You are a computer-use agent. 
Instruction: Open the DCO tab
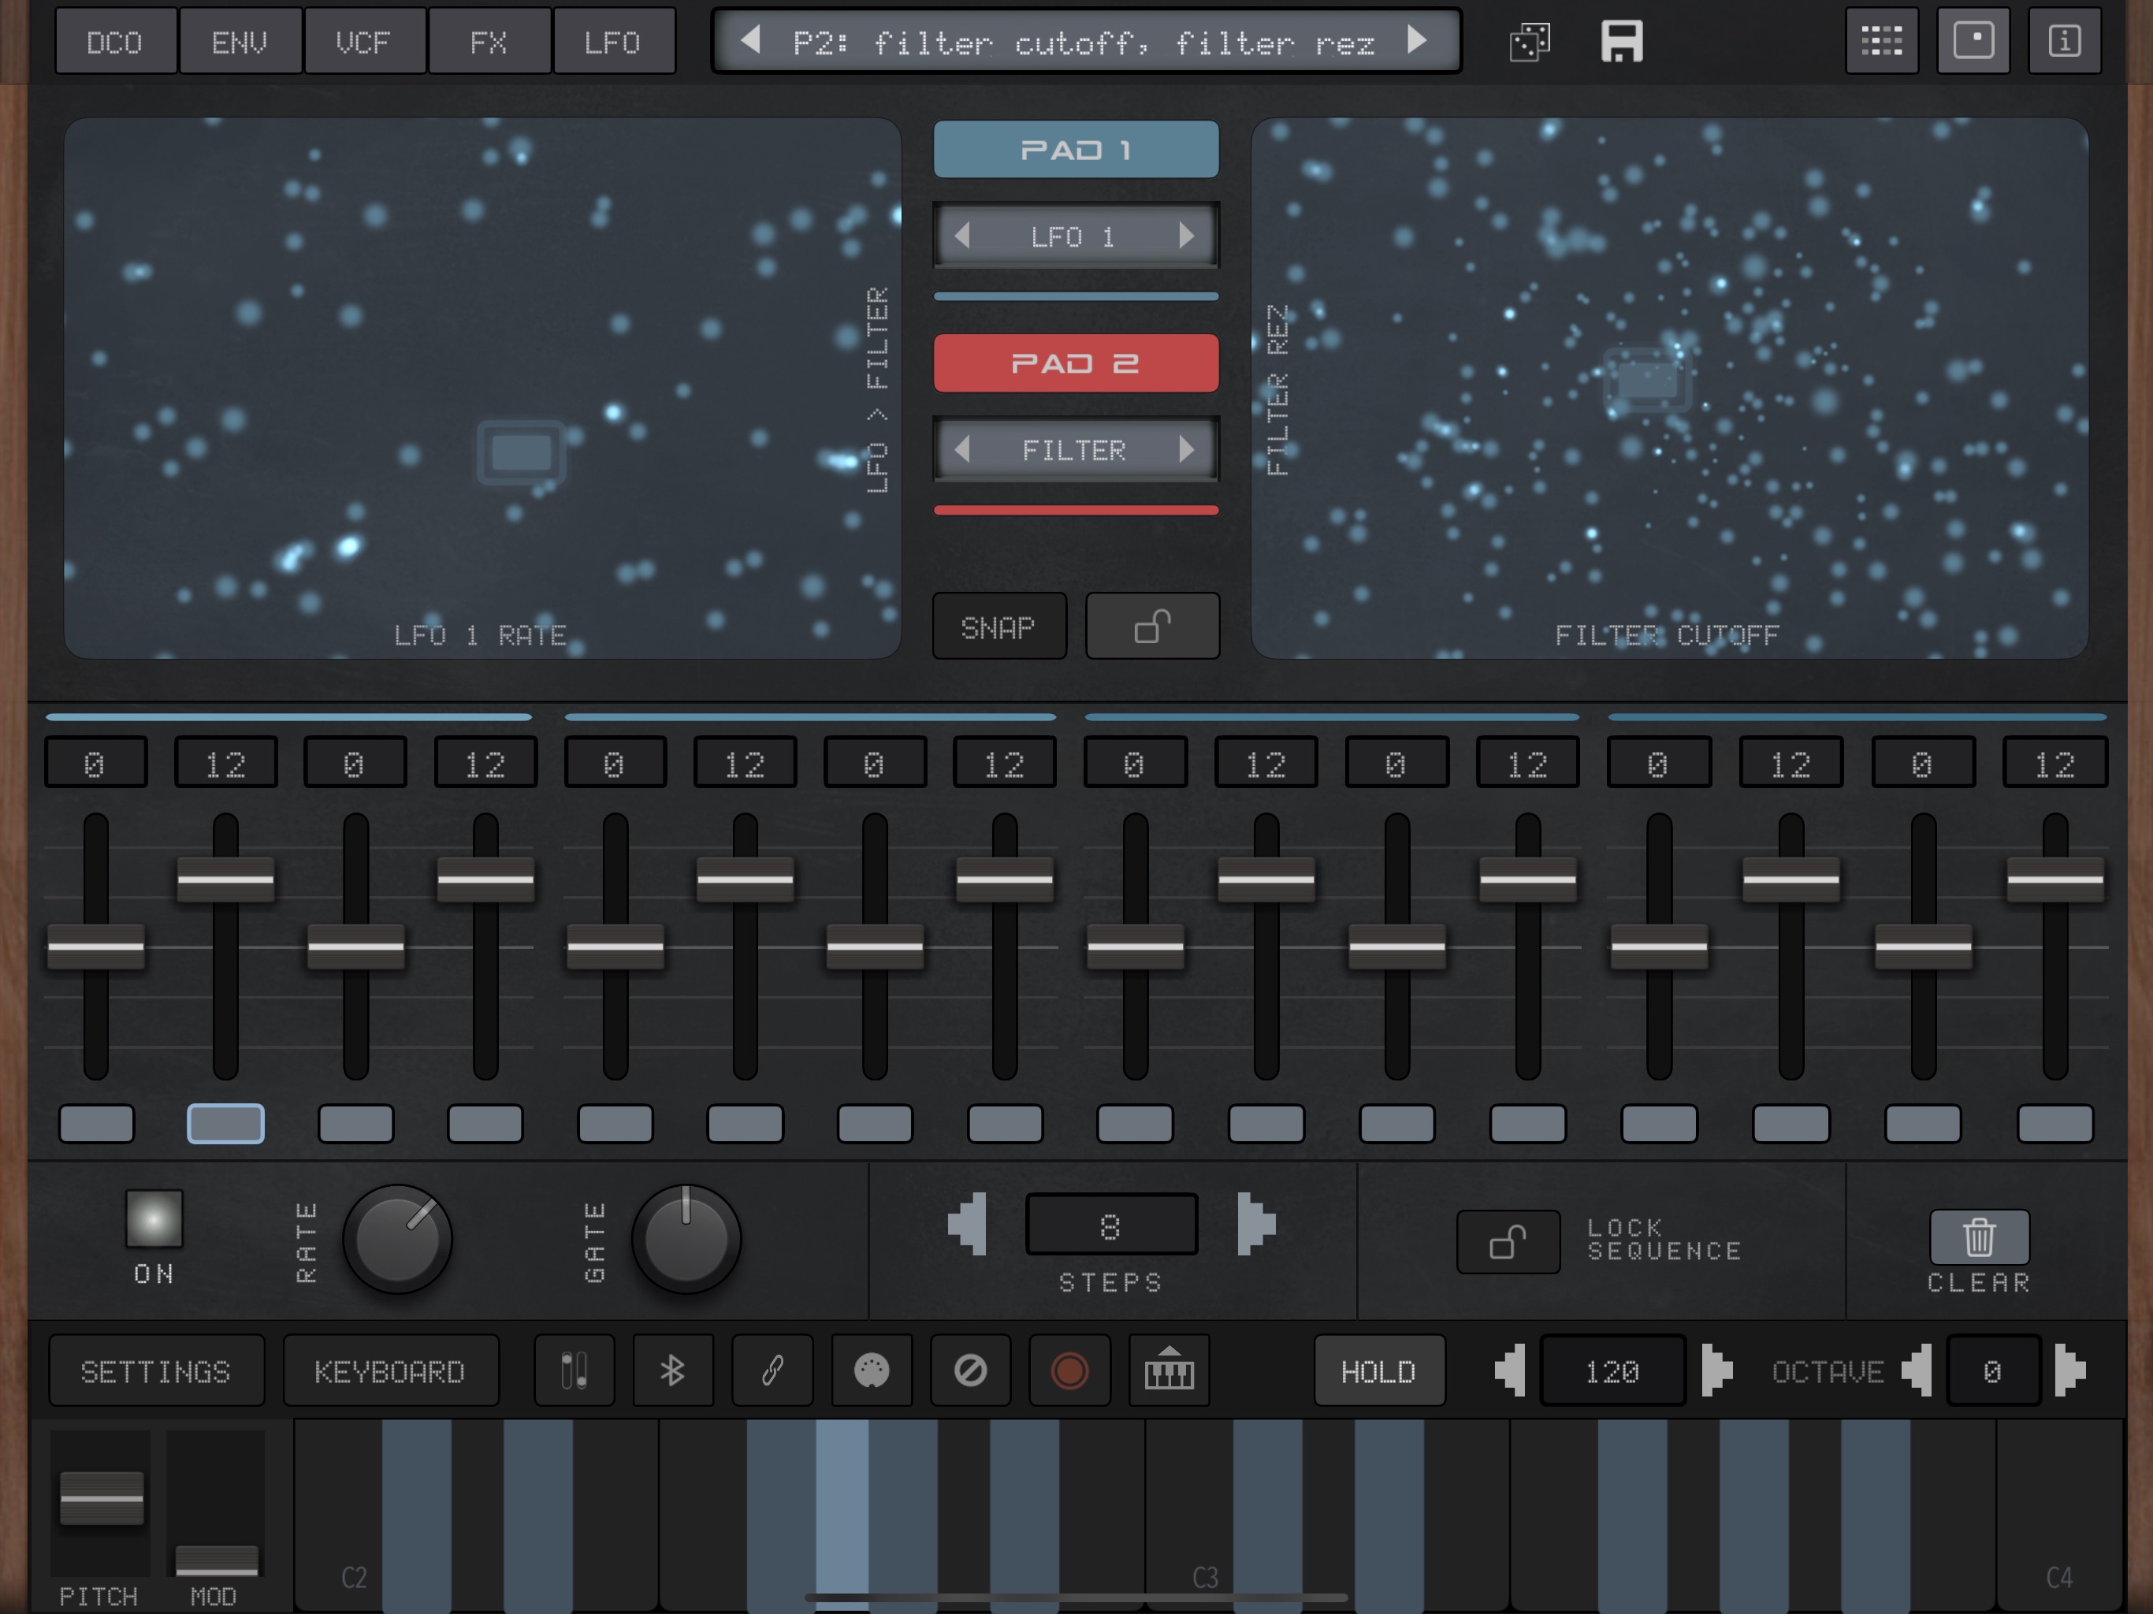click(115, 42)
